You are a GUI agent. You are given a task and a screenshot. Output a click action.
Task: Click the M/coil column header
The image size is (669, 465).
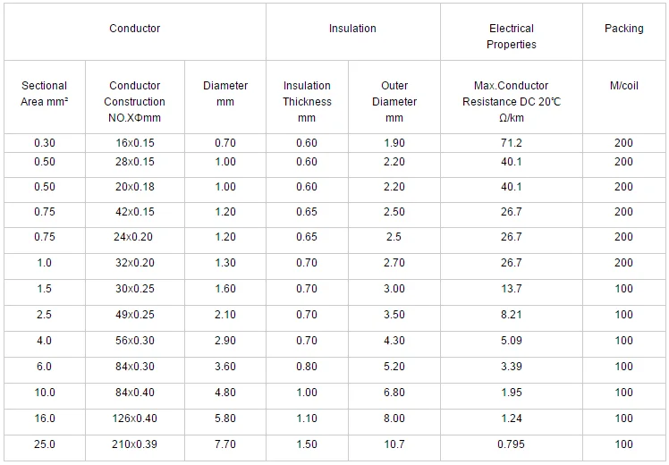click(x=623, y=86)
